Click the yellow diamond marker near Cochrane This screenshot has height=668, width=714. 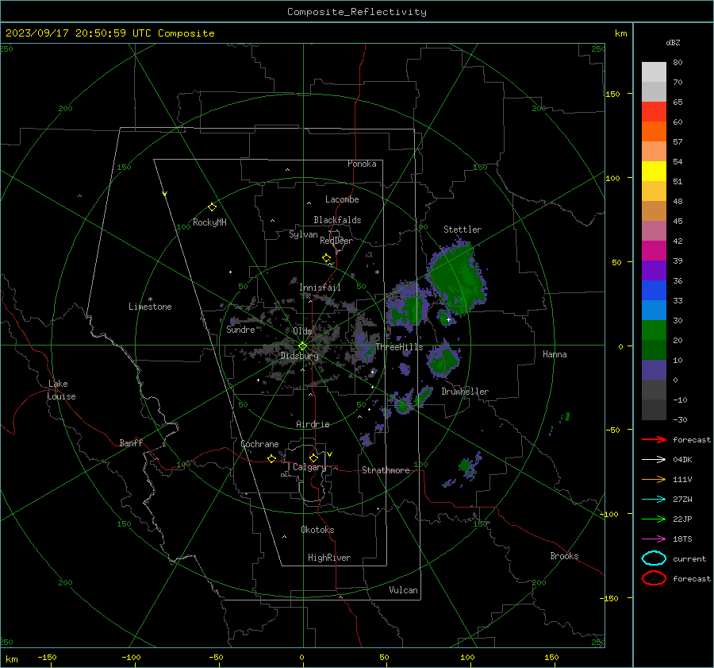click(272, 459)
